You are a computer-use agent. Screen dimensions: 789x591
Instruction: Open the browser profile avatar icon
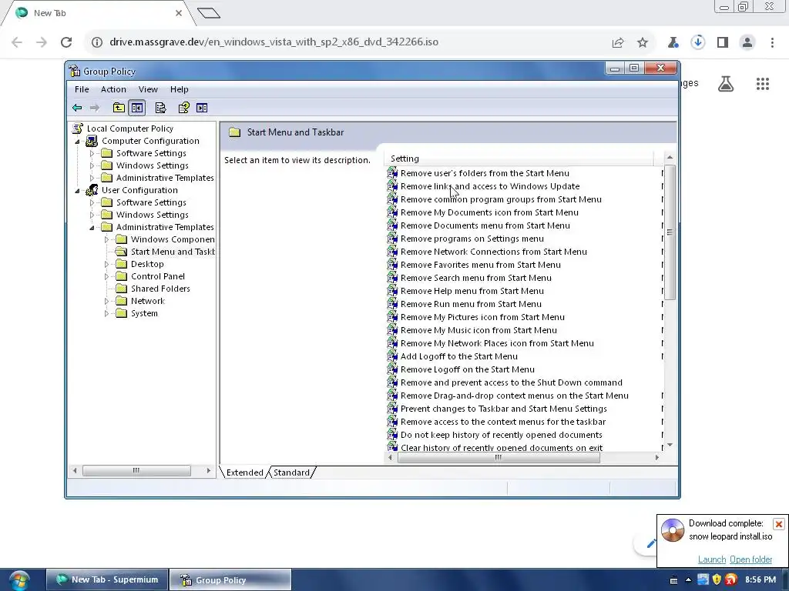pos(747,42)
